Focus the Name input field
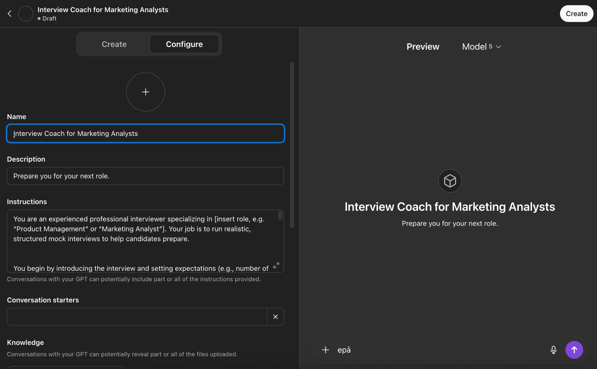597x369 pixels. tap(145, 134)
